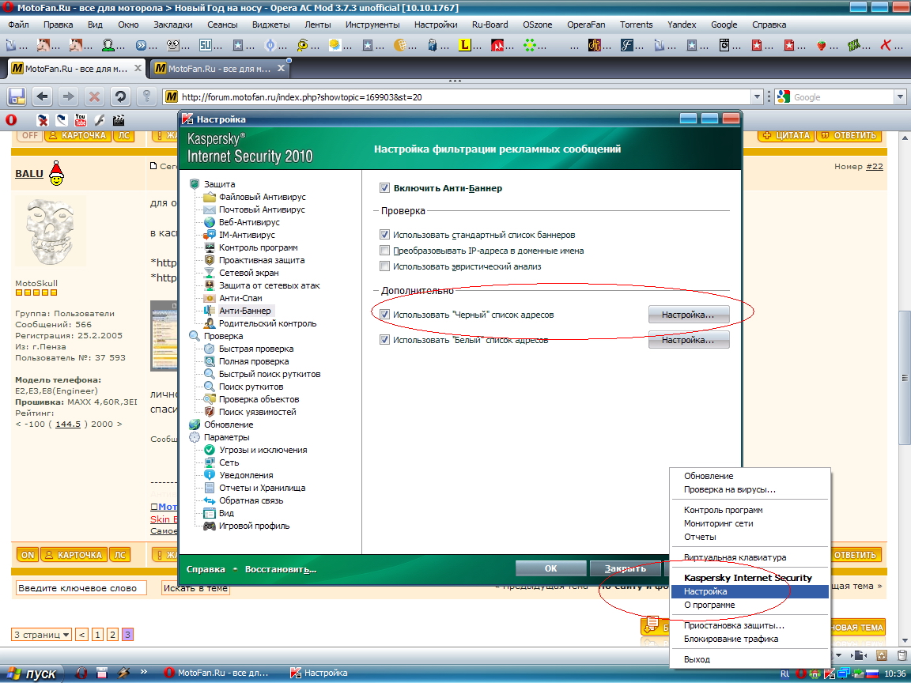Click the Поиск уязвимостей icon

coord(210,412)
